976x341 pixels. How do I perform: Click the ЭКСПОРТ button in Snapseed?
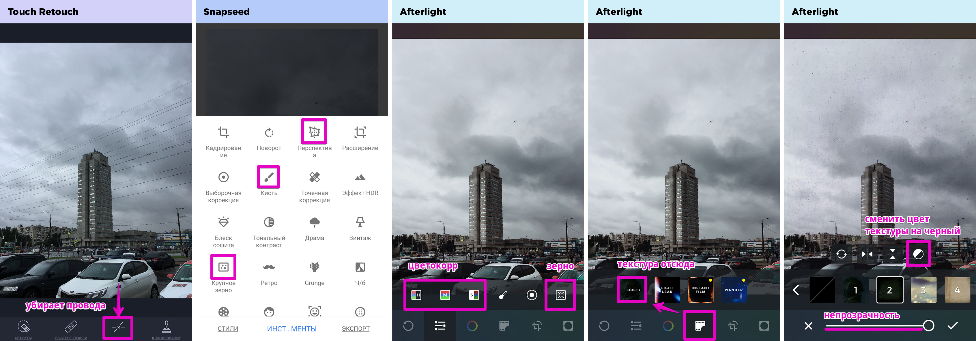click(355, 330)
